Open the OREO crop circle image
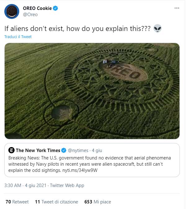Image resolution: width=186 pixels, height=209 pixels. (92, 91)
